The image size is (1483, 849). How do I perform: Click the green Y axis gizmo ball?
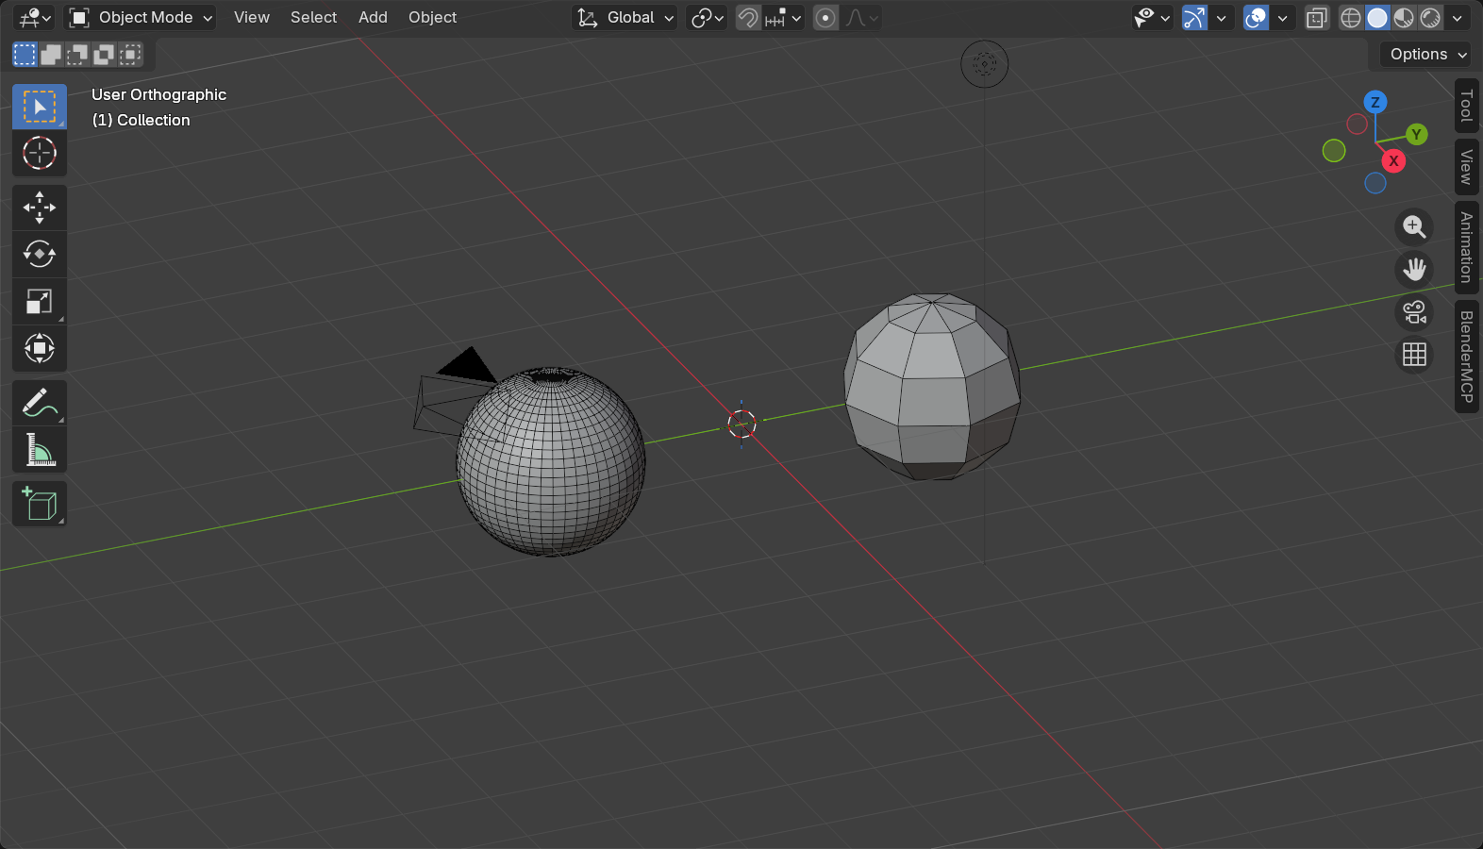pyautogui.click(x=1416, y=135)
